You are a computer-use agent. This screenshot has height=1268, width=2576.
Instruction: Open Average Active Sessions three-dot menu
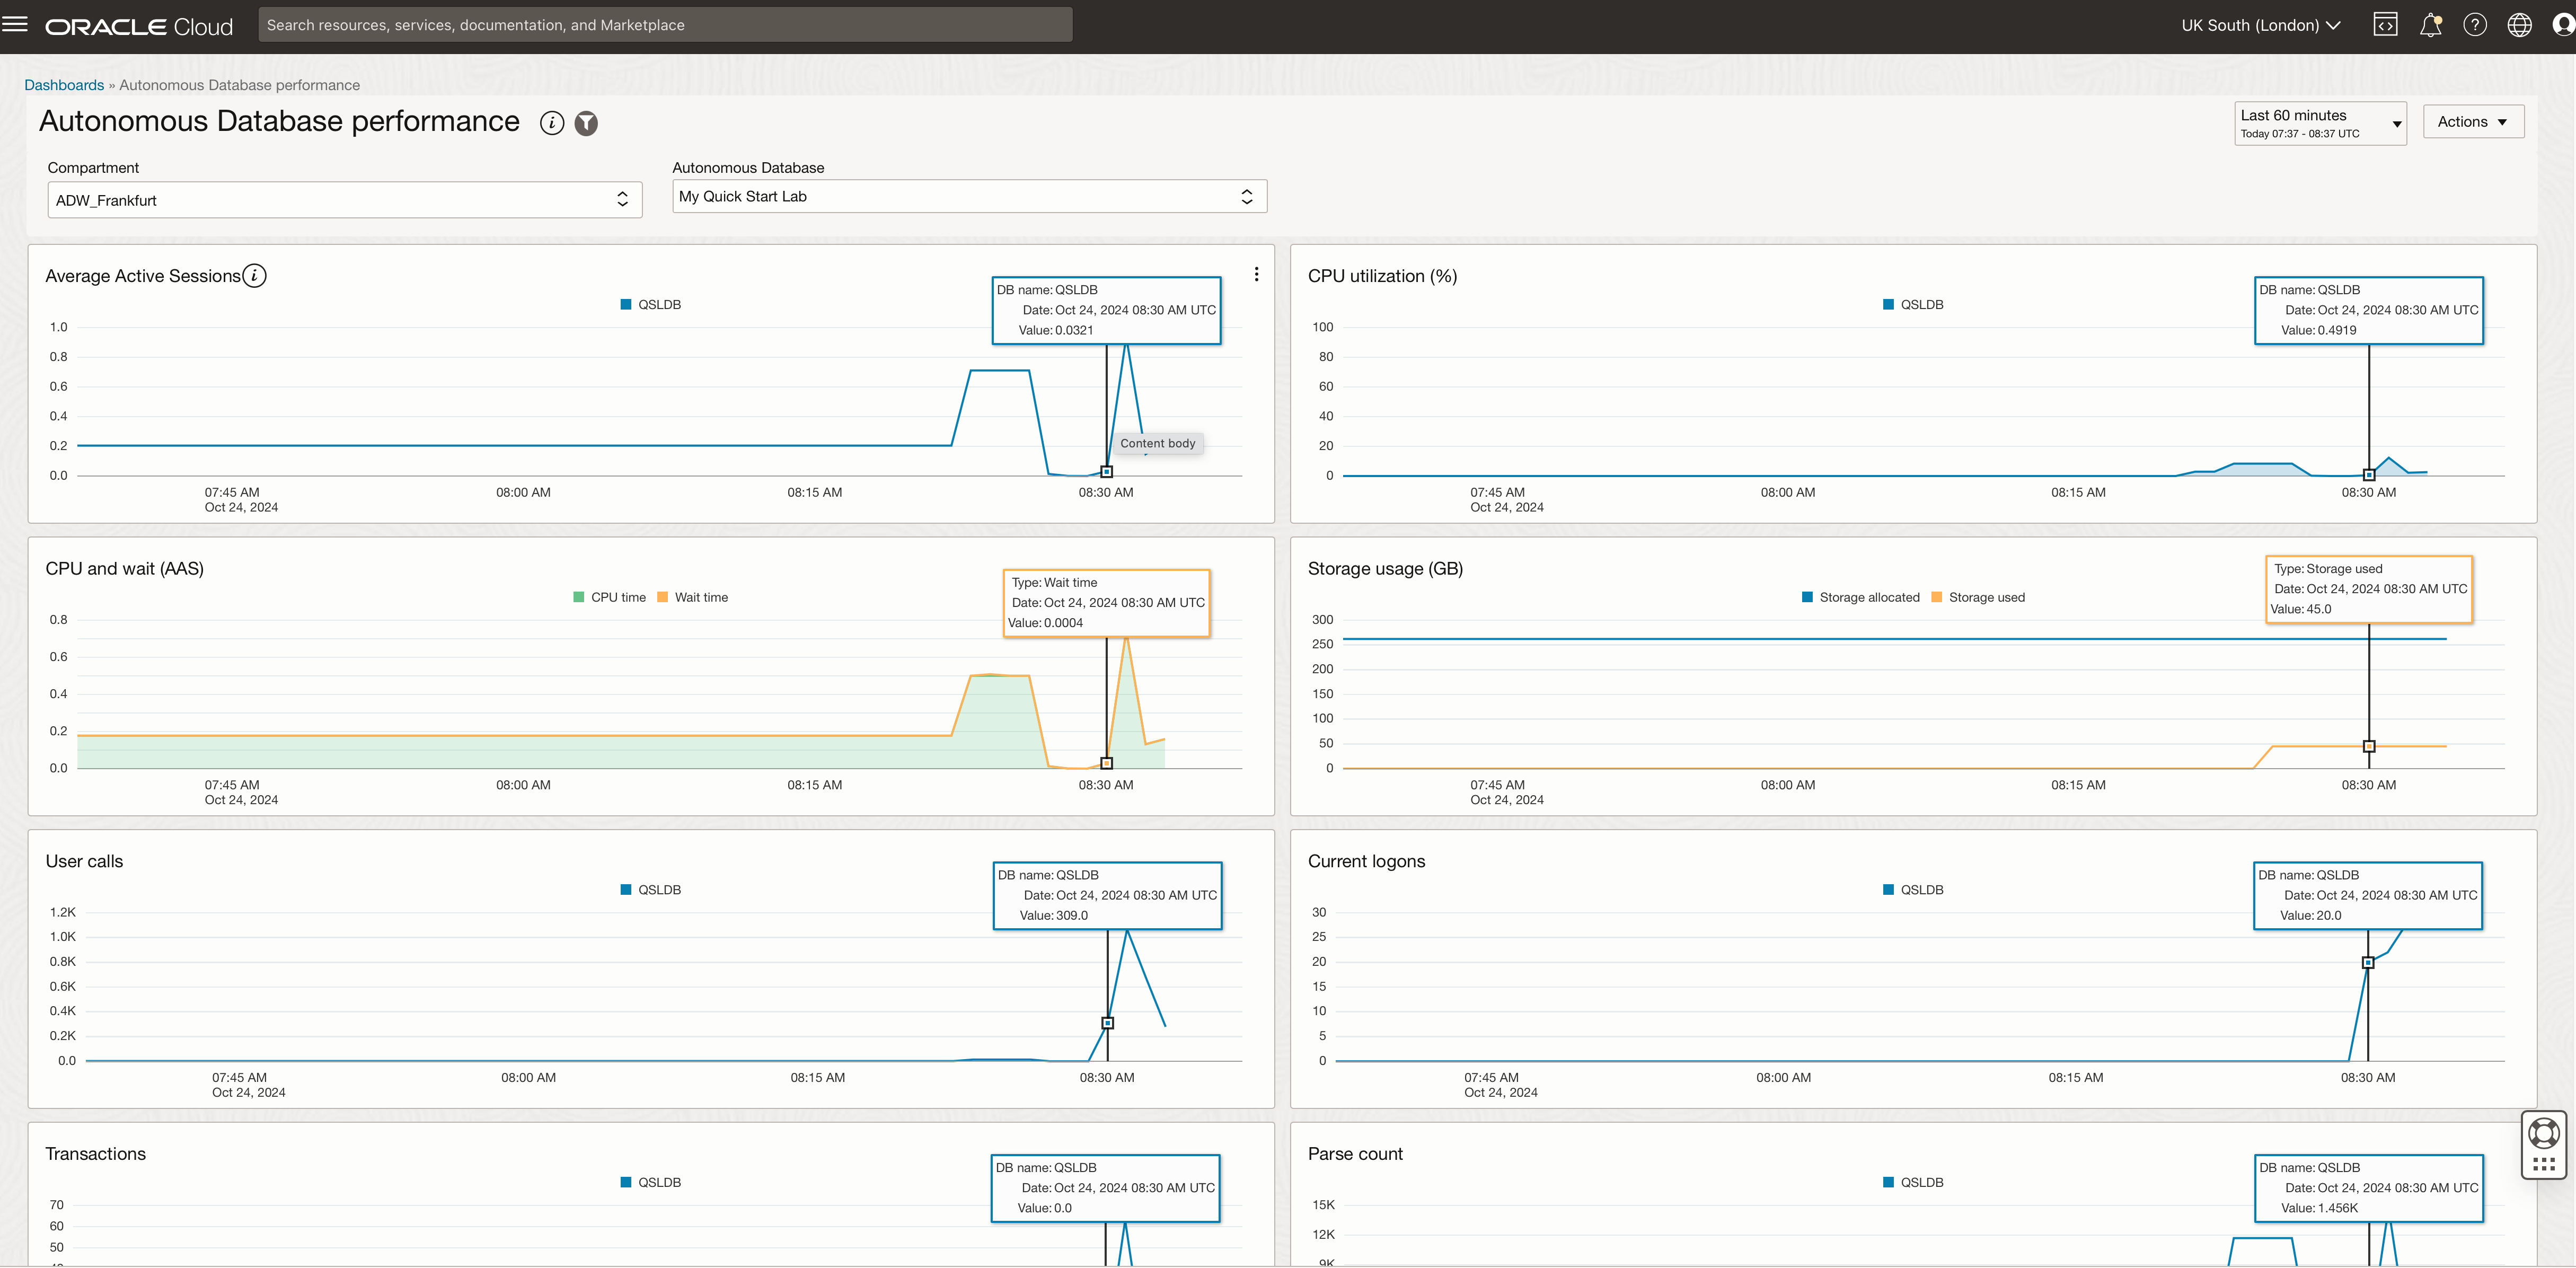pos(1256,274)
